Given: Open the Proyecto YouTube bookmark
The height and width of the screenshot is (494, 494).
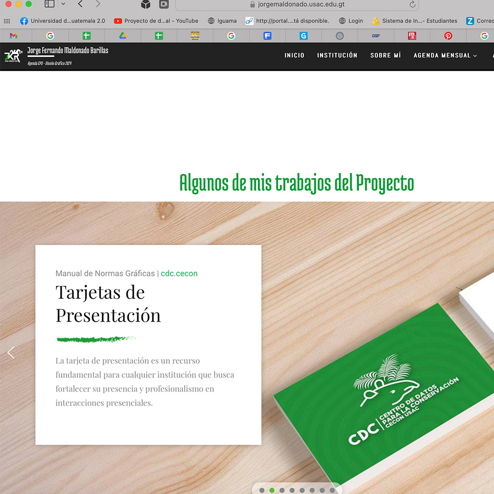Looking at the screenshot, I should tap(156, 21).
